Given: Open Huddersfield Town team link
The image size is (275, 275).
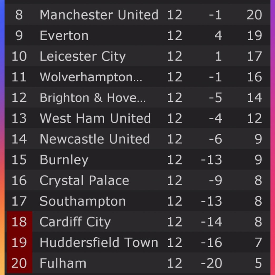Looking at the screenshot, I should [99, 243].
